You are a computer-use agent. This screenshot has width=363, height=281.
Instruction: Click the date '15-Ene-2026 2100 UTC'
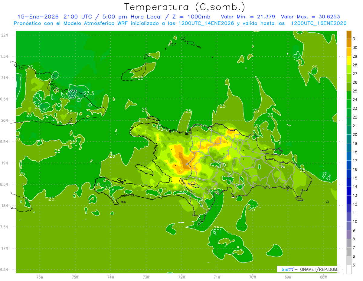click(x=54, y=17)
